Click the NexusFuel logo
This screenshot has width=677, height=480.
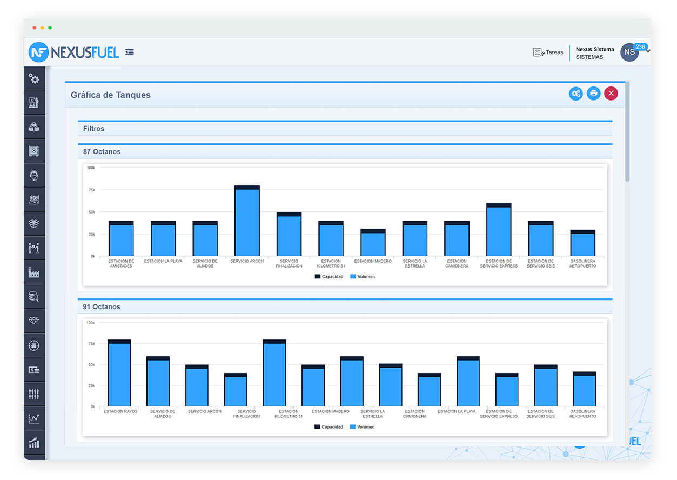[74, 52]
